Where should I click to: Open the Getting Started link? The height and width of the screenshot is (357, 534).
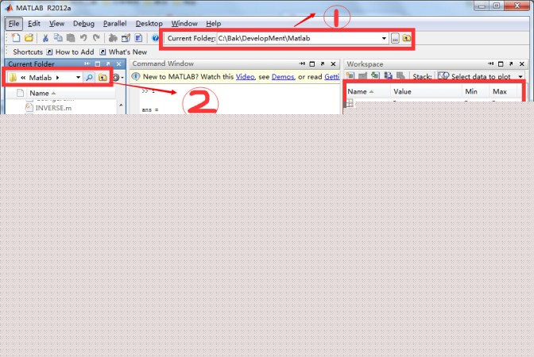point(331,77)
